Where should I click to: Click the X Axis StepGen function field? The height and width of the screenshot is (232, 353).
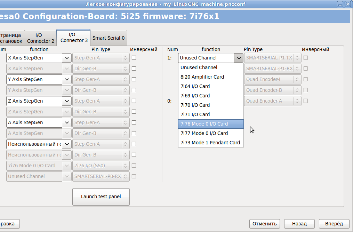point(34,58)
